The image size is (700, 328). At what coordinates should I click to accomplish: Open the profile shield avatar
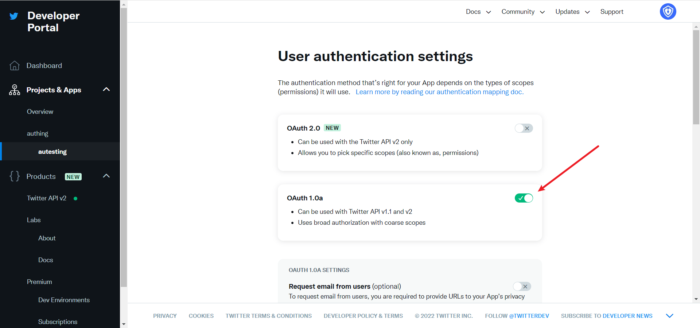668,12
